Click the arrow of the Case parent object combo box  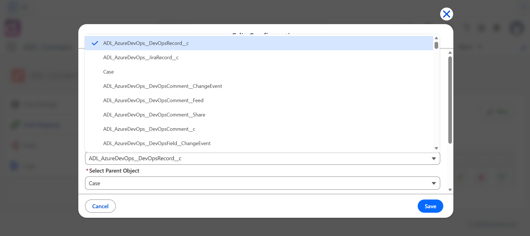pos(434,184)
